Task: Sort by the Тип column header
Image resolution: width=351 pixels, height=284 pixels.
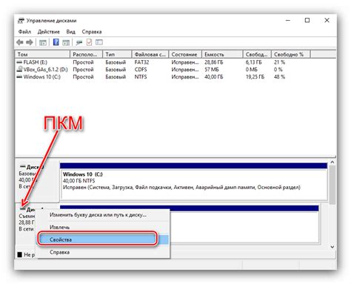Action: [117, 54]
